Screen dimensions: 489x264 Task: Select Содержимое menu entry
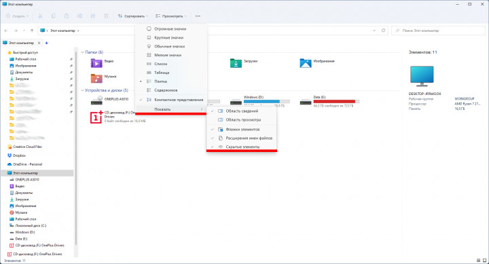point(171,90)
